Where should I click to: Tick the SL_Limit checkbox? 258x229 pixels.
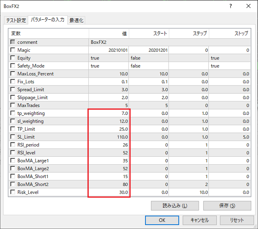pos(12,137)
